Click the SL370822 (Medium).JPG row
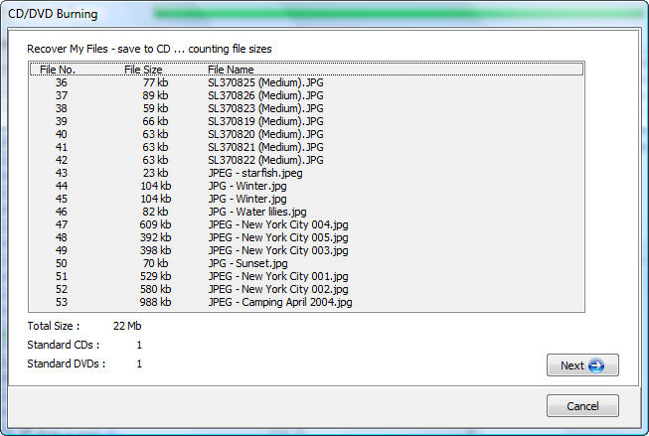 point(265,160)
